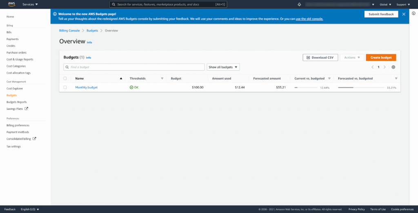The width and height of the screenshot is (418, 213).
Task: Open the Monthly budget link
Action: (x=87, y=87)
